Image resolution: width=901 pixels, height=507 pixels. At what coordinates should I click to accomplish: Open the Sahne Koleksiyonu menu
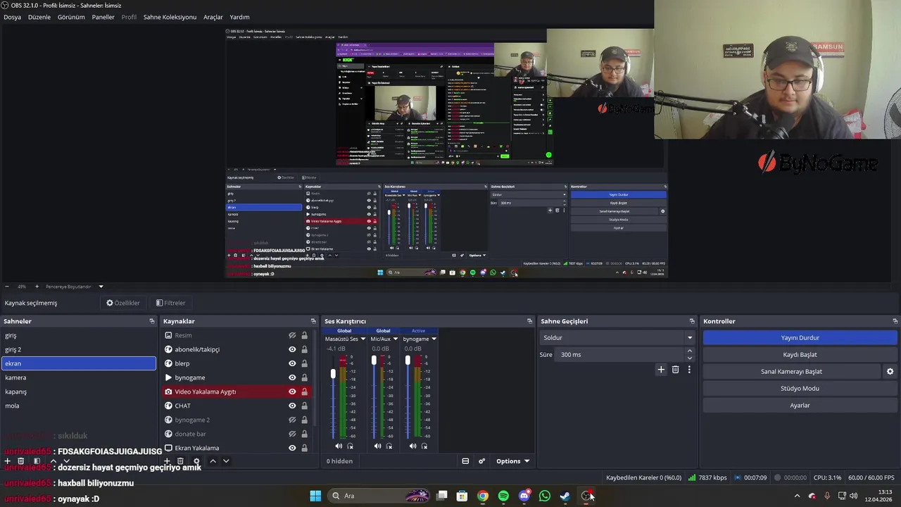tap(170, 17)
